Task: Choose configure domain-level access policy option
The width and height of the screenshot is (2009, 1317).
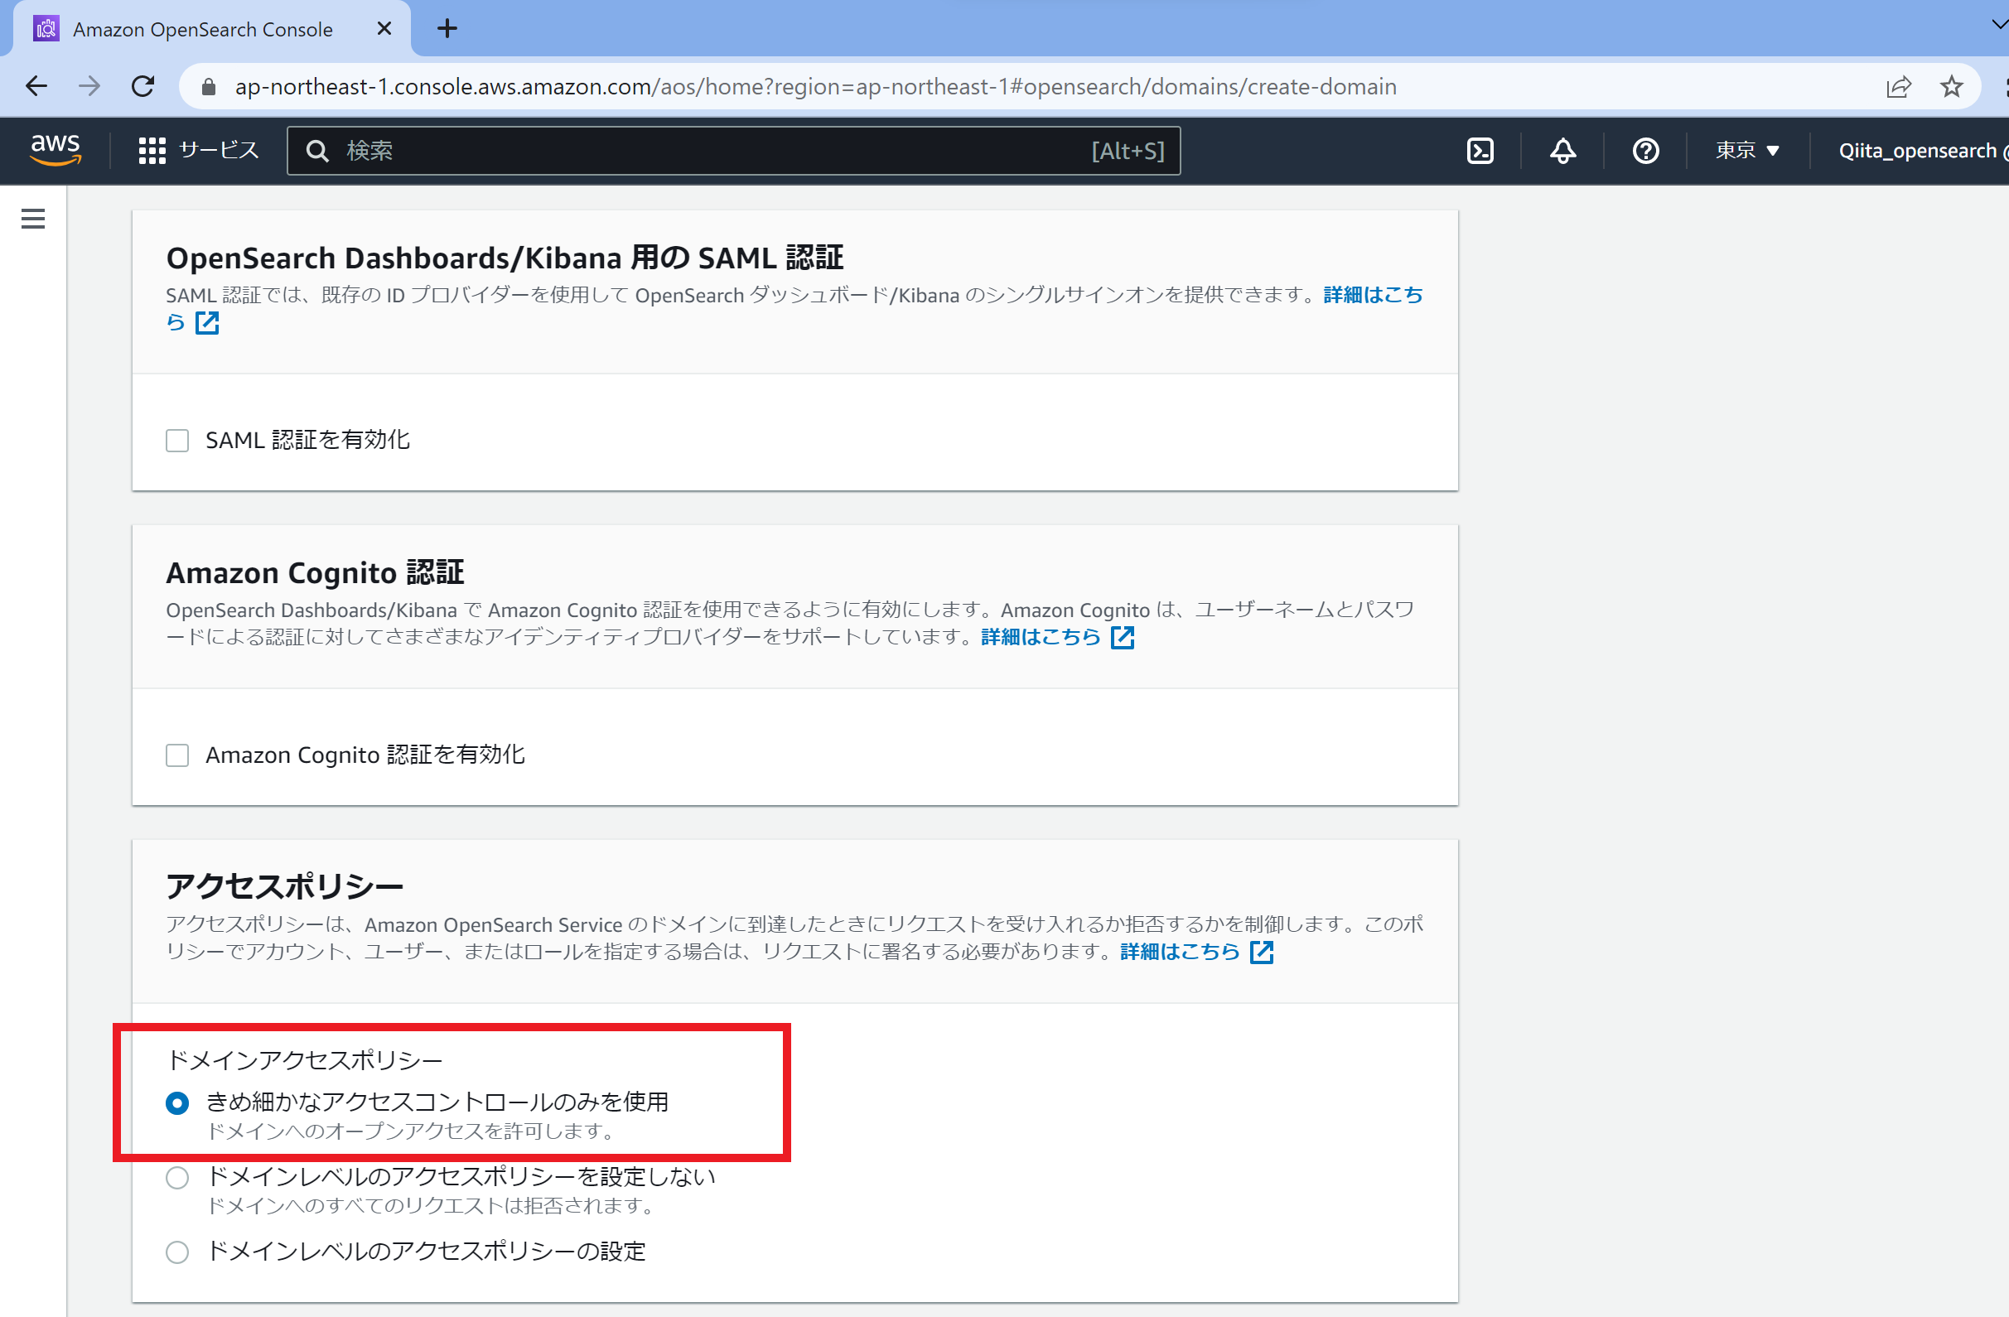Action: tap(177, 1252)
